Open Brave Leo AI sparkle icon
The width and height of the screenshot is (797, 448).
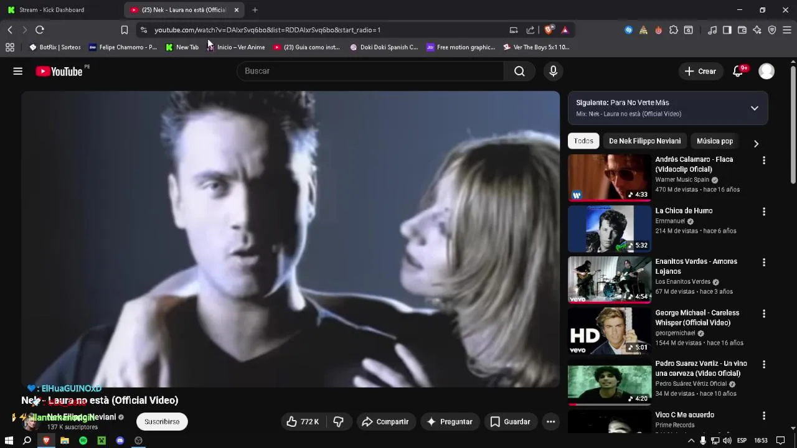click(757, 30)
